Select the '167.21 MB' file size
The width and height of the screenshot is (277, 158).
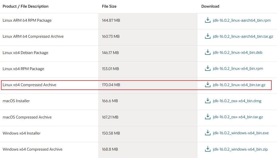(x=110, y=117)
